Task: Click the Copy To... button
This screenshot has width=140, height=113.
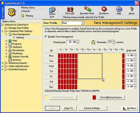Action: click(x=69, y=108)
